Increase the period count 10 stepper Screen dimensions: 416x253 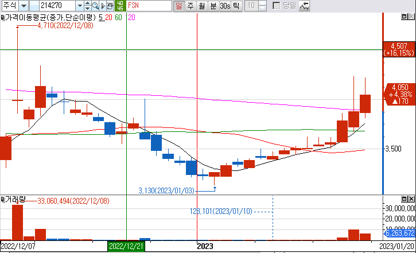[x=262, y=3]
